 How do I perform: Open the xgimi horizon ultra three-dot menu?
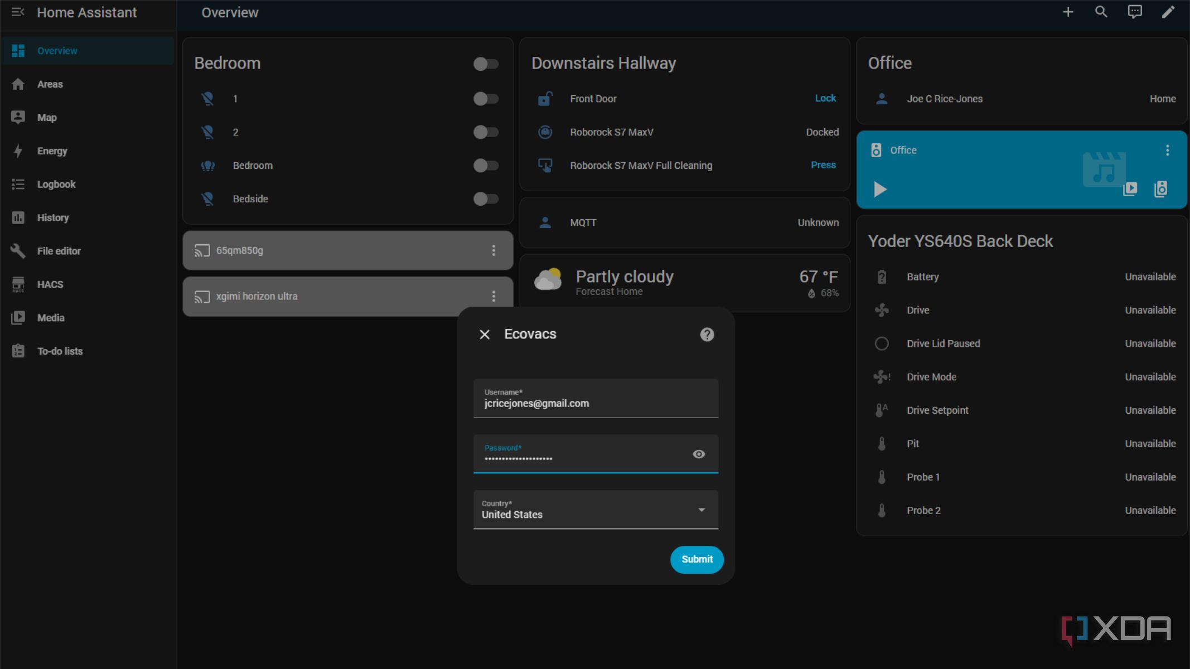494,296
